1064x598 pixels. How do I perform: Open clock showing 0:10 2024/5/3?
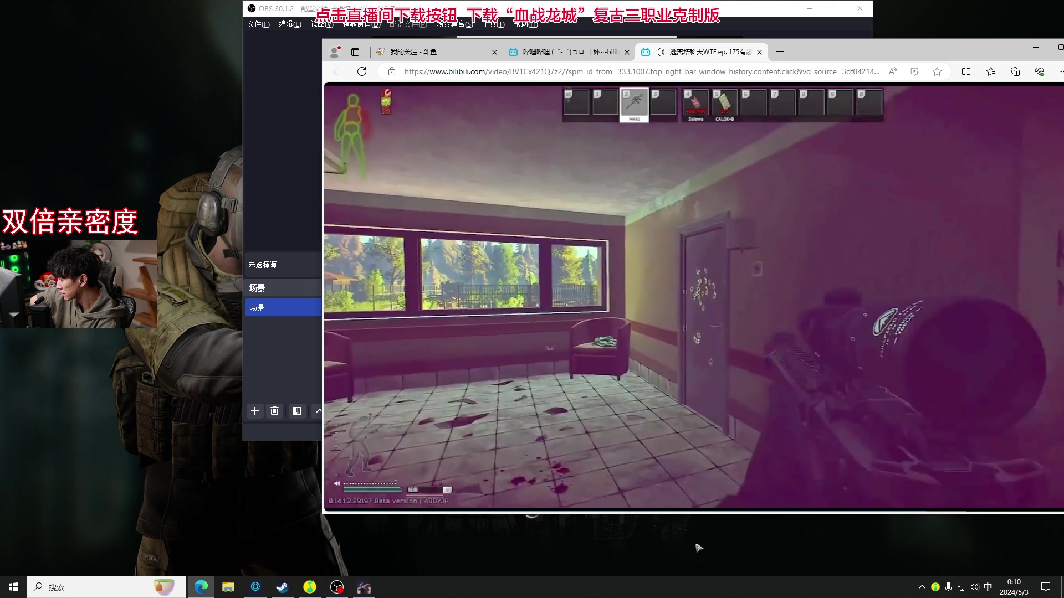click(x=1014, y=587)
